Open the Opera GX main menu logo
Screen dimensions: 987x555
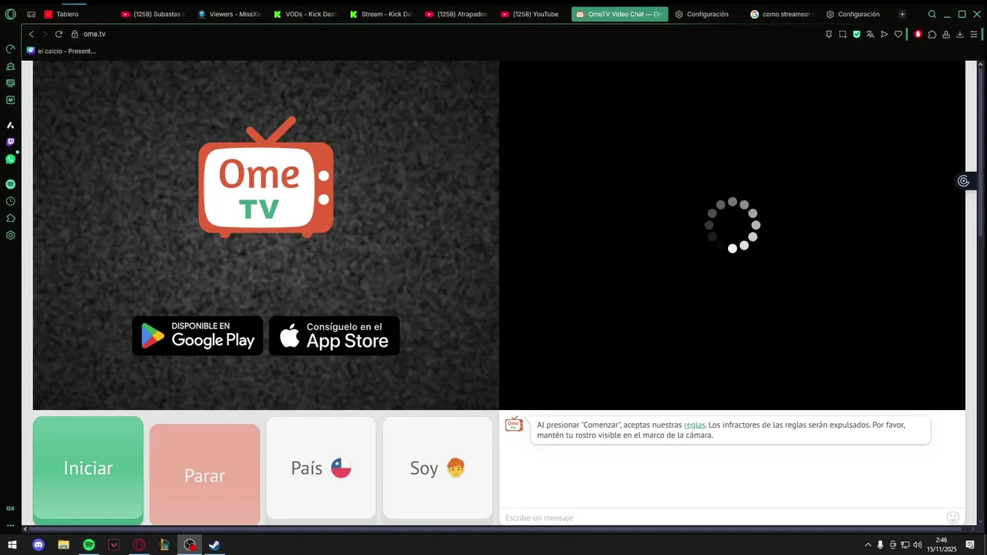click(x=11, y=14)
